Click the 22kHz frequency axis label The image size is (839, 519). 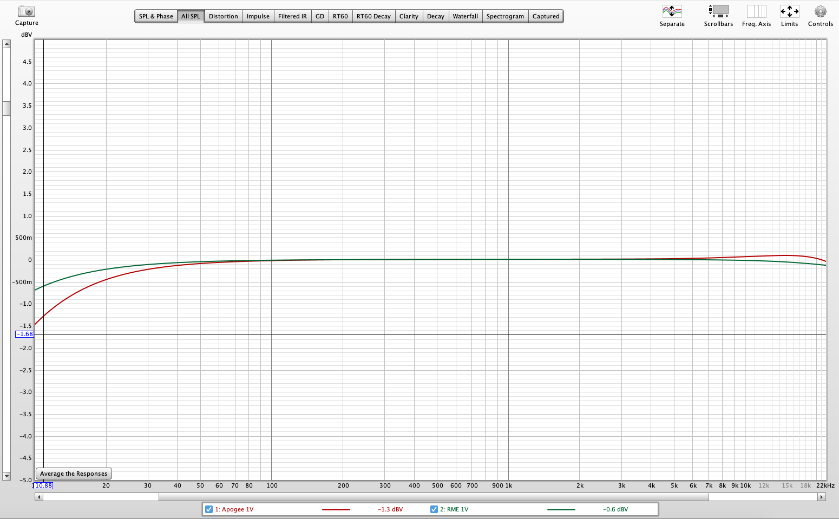825,485
